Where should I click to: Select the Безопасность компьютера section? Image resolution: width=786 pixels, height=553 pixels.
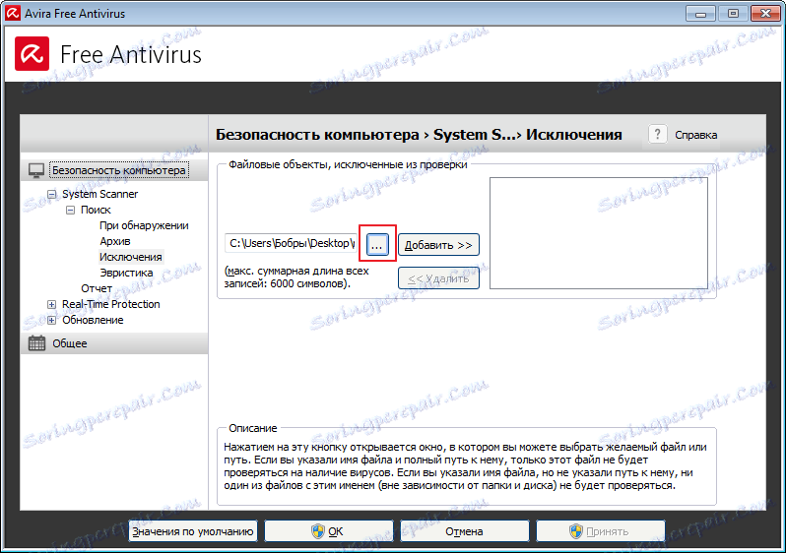point(119,170)
